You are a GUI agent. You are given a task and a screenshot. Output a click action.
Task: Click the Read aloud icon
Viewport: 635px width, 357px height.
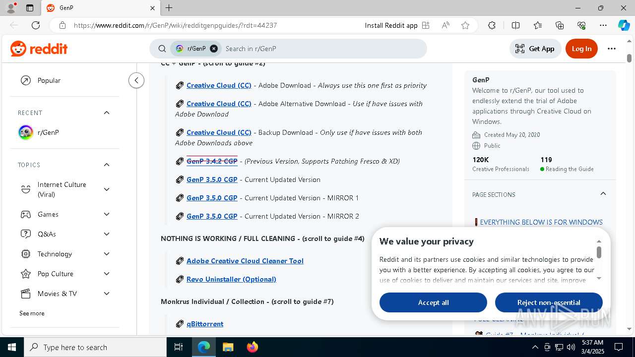pos(445,25)
